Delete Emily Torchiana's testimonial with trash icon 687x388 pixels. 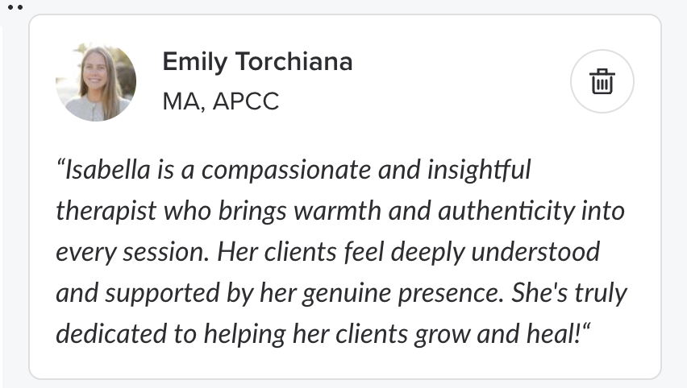(602, 81)
